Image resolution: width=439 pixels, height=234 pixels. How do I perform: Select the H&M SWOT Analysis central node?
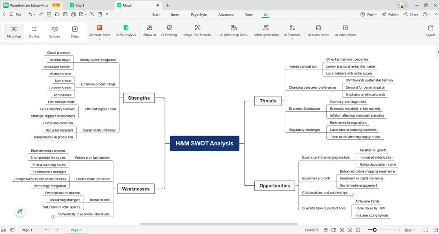point(204,143)
